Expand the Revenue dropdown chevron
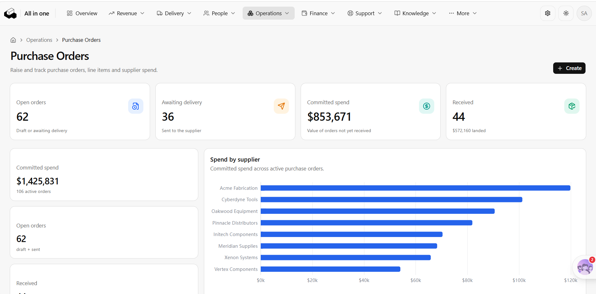Image resolution: width=596 pixels, height=294 pixels. pyautogui.click(x=142, y=13)
